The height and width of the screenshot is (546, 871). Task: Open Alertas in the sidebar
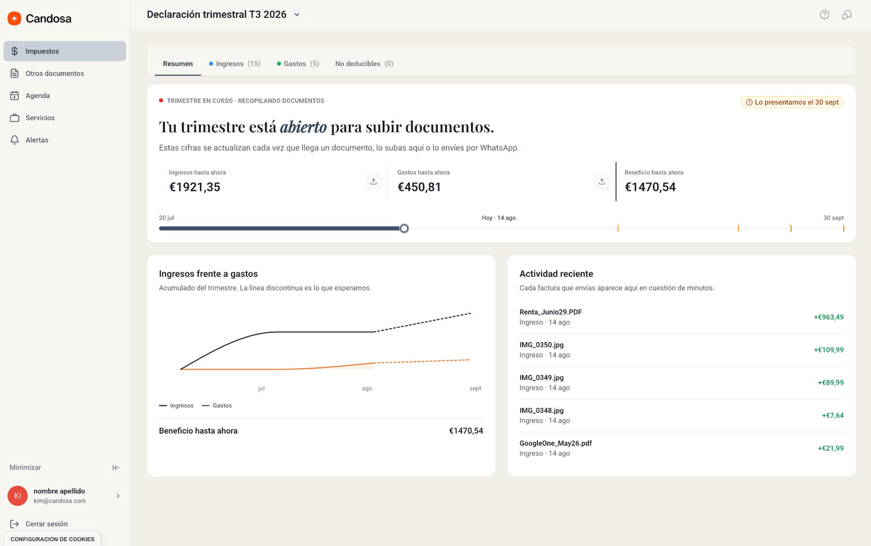(x=65, y=140)
